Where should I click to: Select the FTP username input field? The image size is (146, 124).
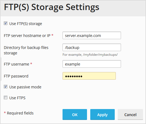(92, 64)
